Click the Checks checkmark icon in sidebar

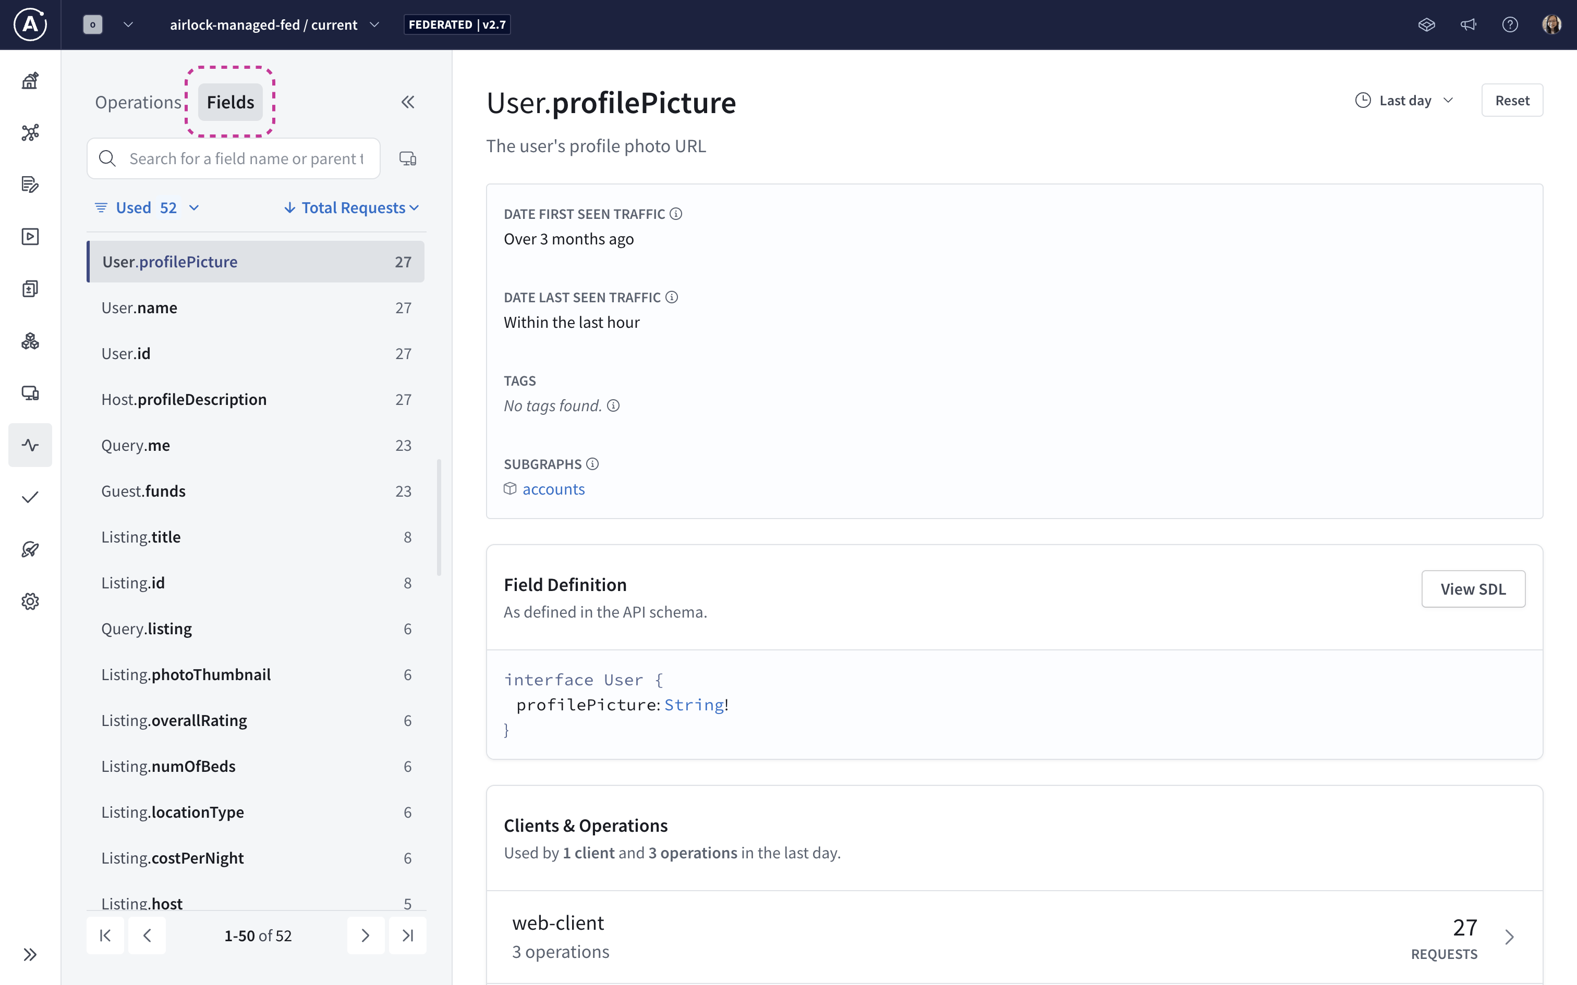[30, 497]
